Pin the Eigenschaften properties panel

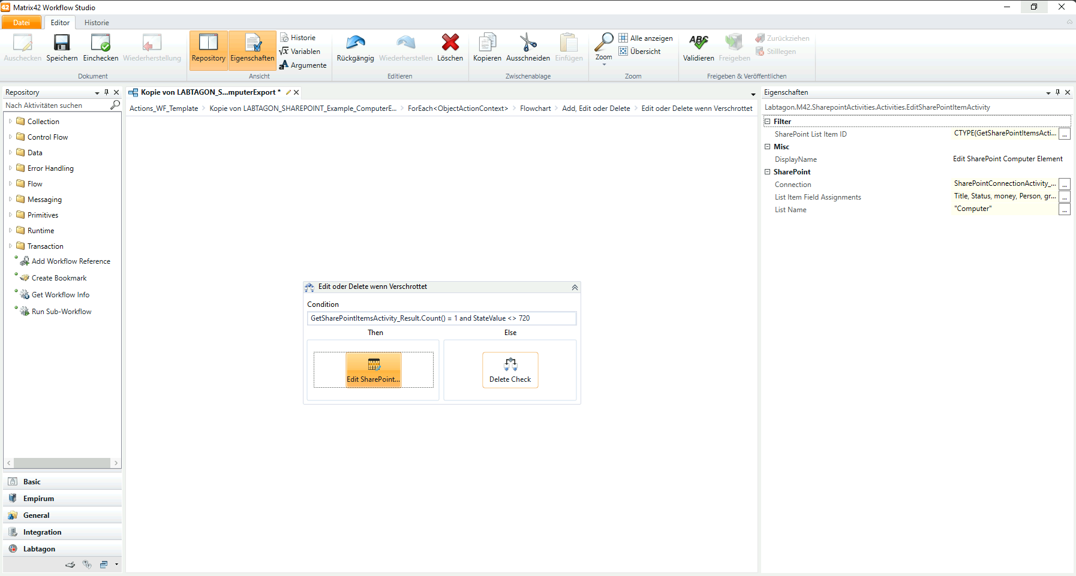[x=1057, y=92]
